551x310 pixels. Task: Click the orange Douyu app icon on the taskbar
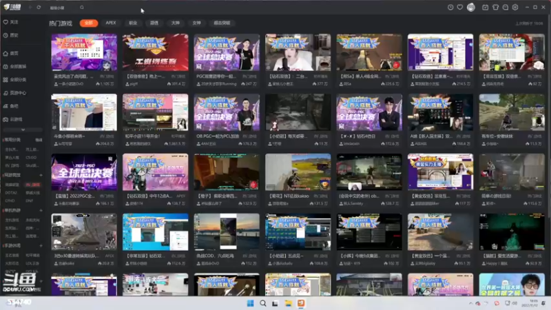tap(301, 303)
